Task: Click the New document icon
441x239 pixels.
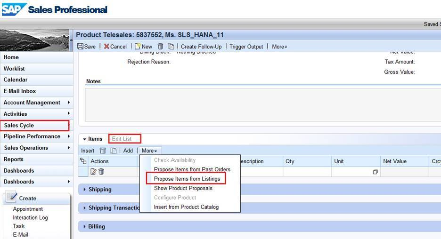Action: click(138, 47)
